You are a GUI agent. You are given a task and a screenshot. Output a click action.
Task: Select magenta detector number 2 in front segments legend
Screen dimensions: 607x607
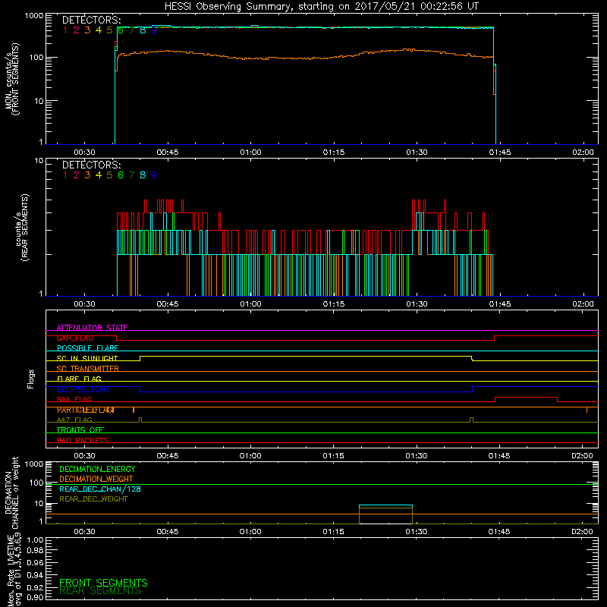77,30
